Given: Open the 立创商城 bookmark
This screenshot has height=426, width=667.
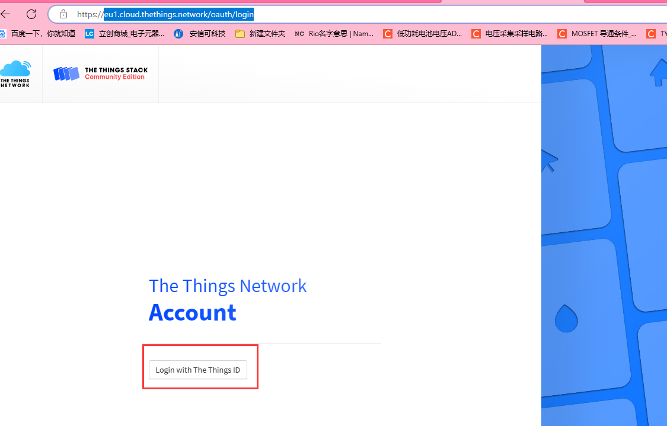Looking at the screenshot, I should (125, 34).
